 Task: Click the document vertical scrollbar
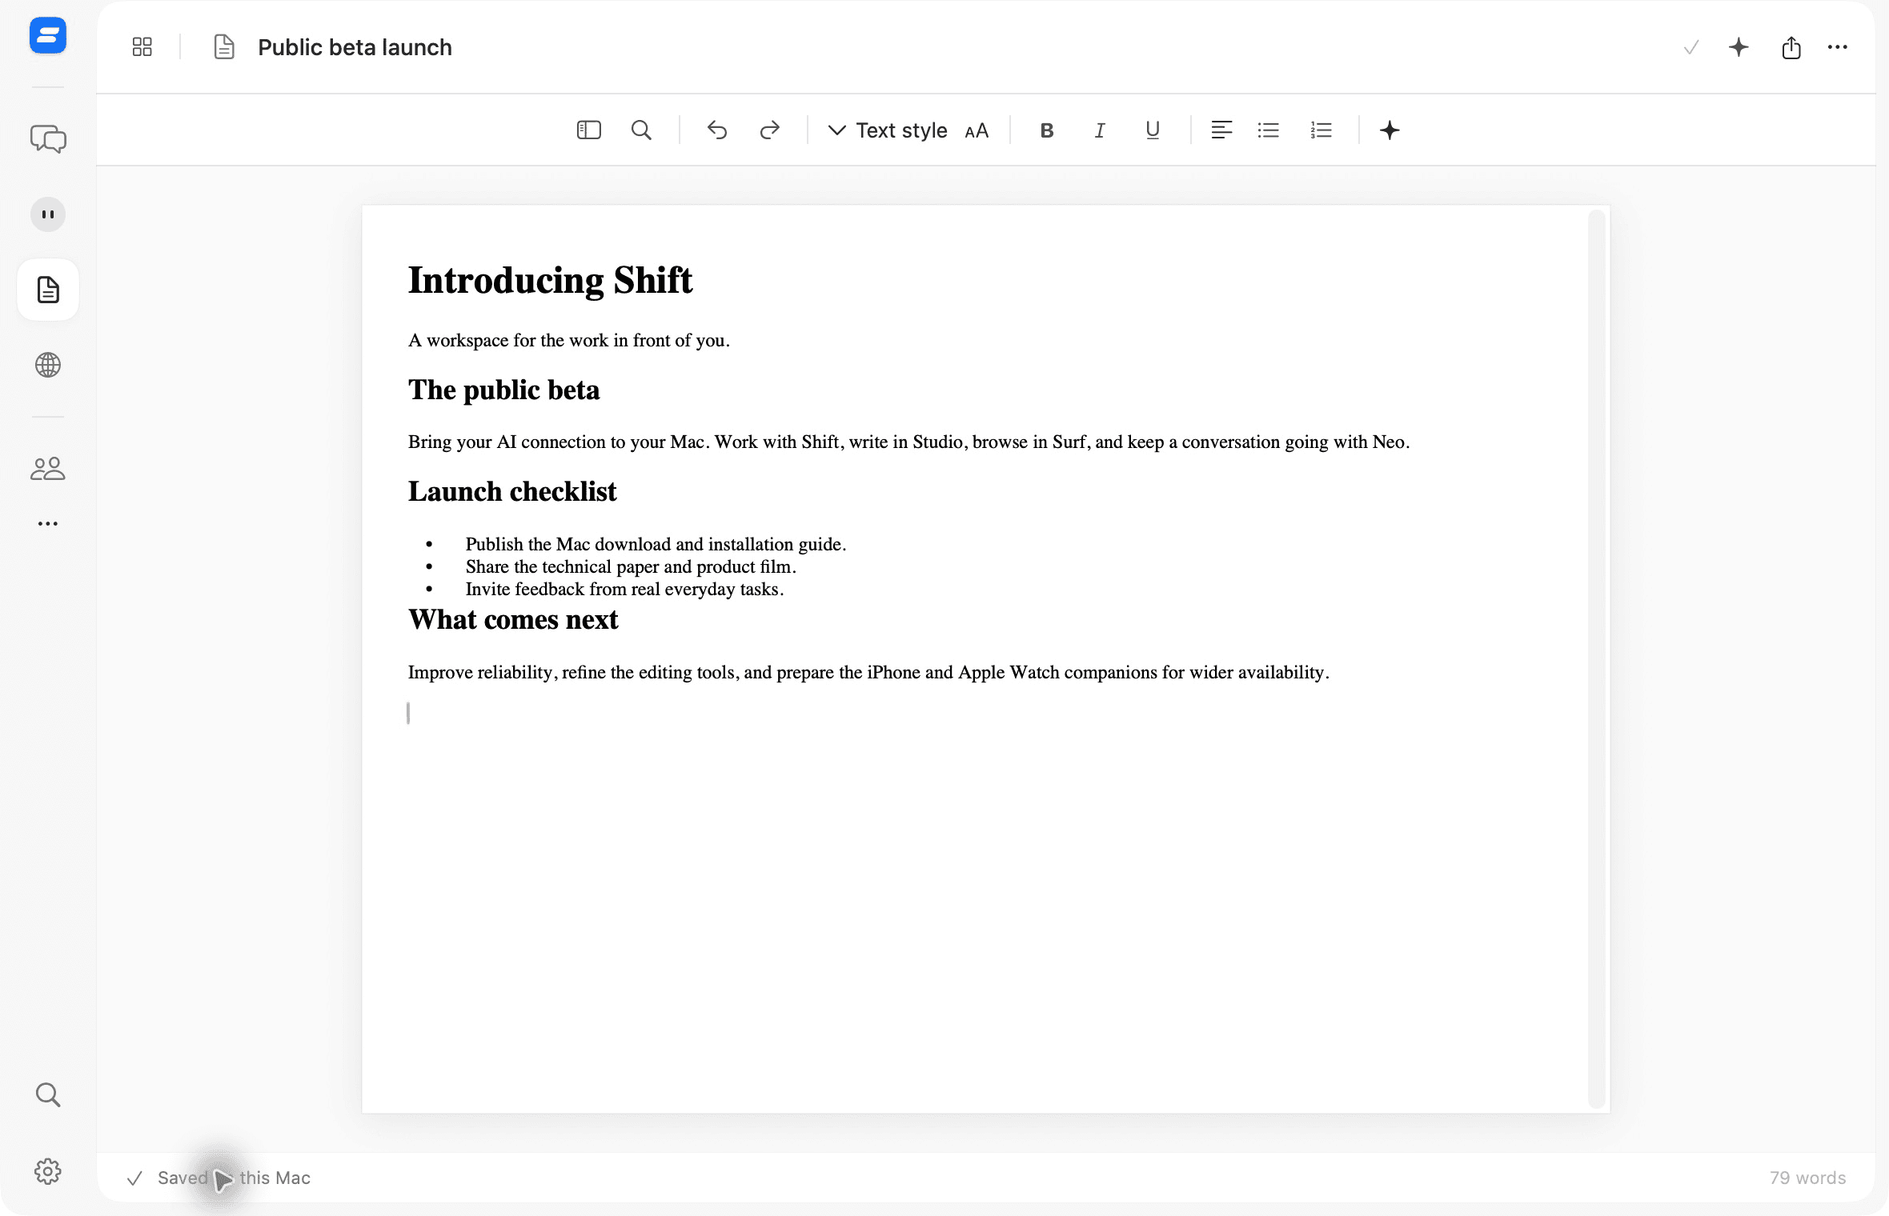[1597, 658]
